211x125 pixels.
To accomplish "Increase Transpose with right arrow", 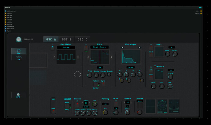I will click(x=131, y=102).
